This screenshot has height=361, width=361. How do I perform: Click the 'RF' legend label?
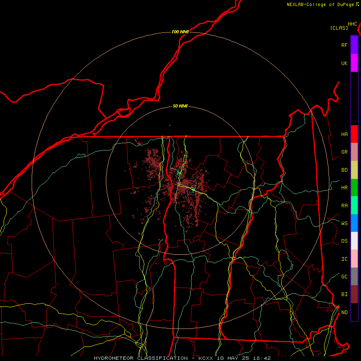pos(344,45)
